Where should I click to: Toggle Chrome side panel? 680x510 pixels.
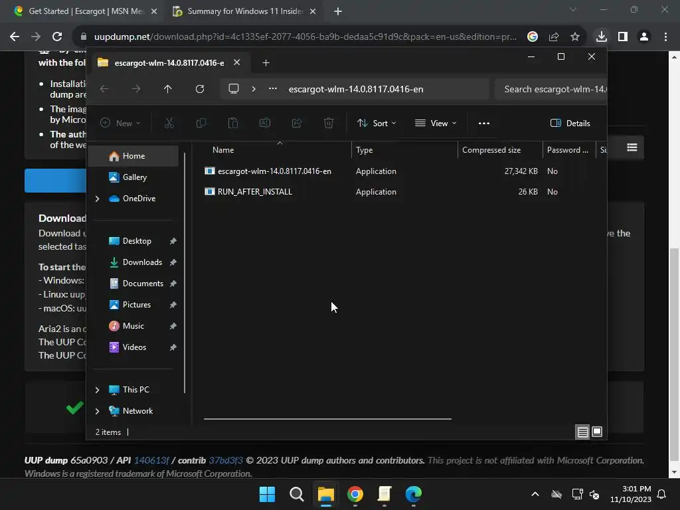click(x=623, y=37)
